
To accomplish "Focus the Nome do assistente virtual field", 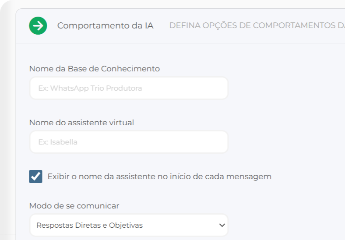I will tap(129, 142).
